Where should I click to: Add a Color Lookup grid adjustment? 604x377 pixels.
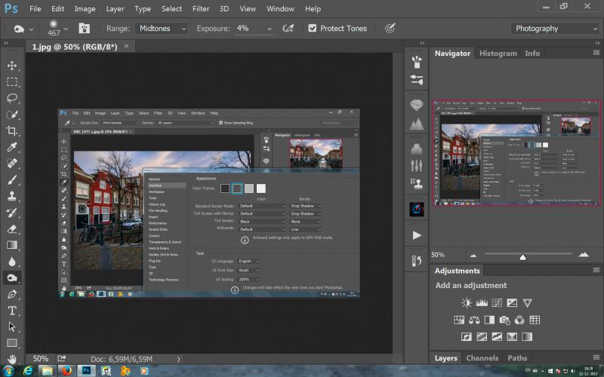click(535, 320)
